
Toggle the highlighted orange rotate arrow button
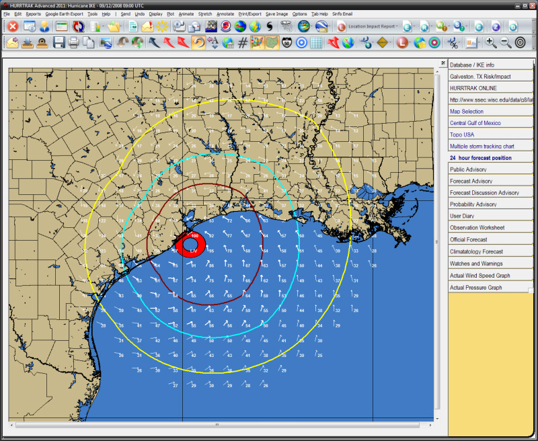(198, 43)
